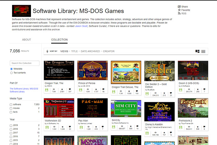Viewport: 217px width, 145px height.
Task: Sort results by TITLE
Action: 74,51
